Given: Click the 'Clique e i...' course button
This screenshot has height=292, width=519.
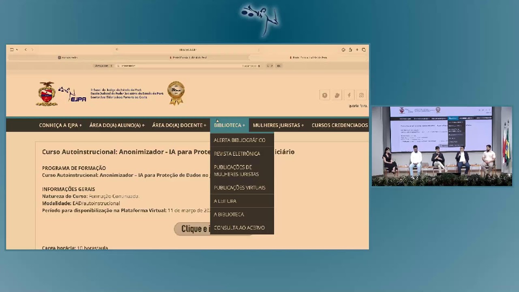Looking at the screenshot, I should pyautogui.click(x=192, y=229).
